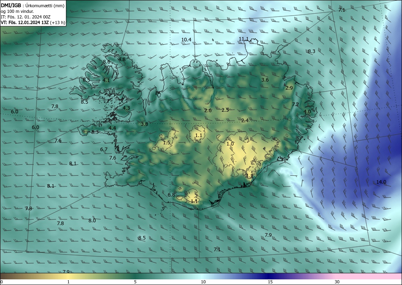Click the 4.8 value in the Westfjords

coord(122,59)
